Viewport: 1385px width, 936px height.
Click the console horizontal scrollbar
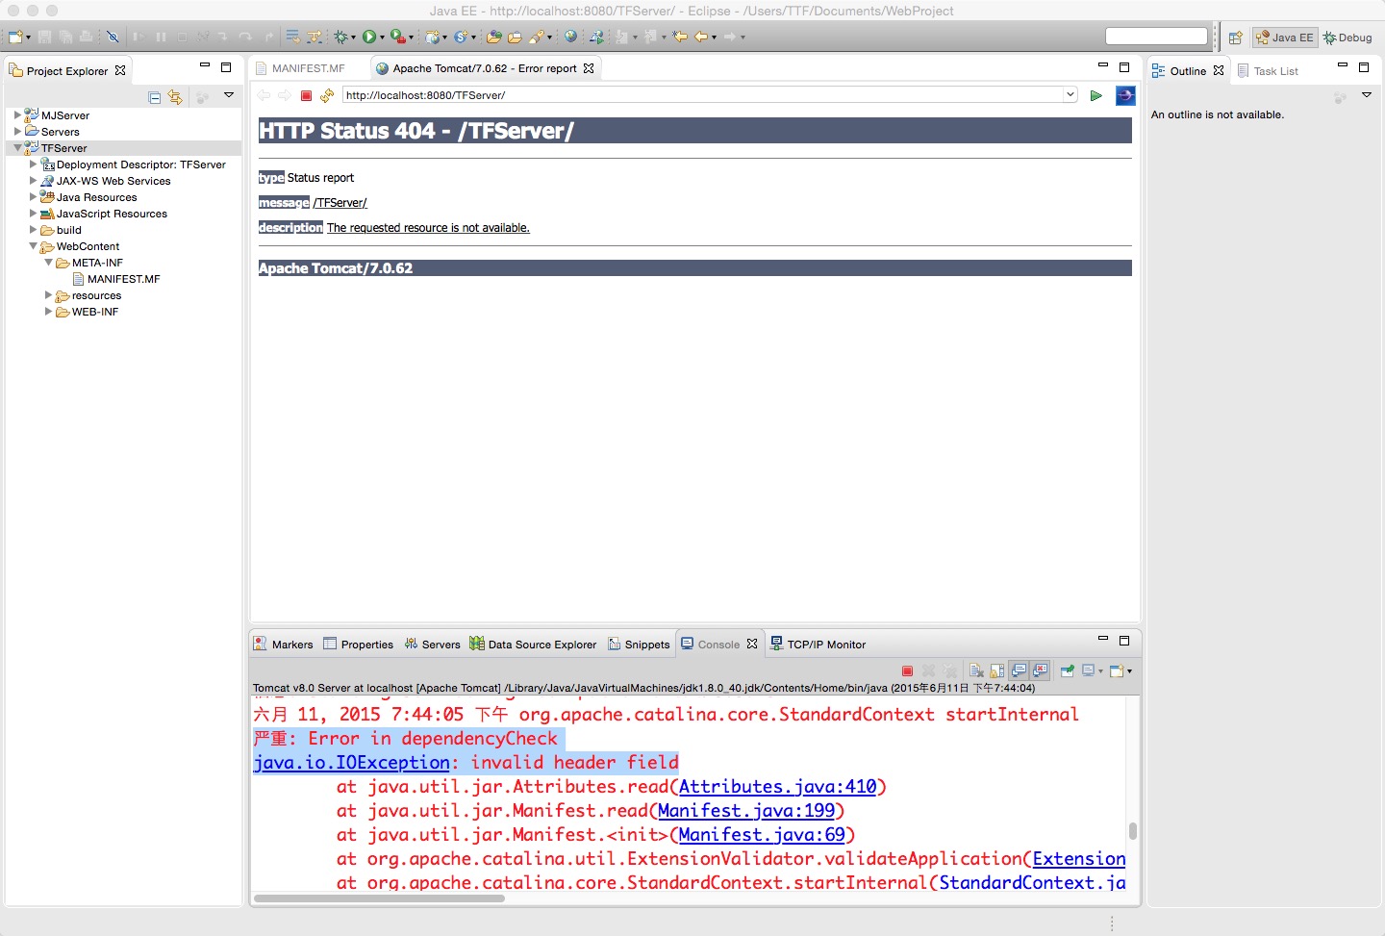(380, 898)
